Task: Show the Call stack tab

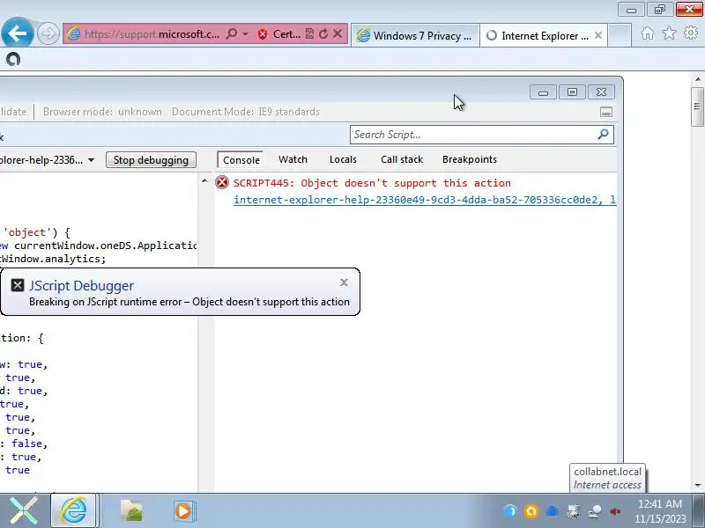Action: click(x=402, y=159)
